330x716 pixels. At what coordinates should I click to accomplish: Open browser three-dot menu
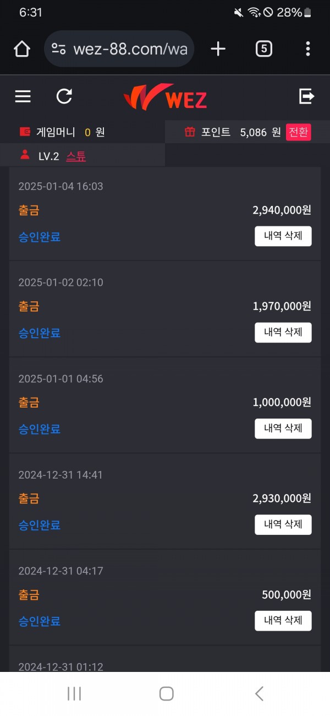pyautogui.click(x=307, y=49)
